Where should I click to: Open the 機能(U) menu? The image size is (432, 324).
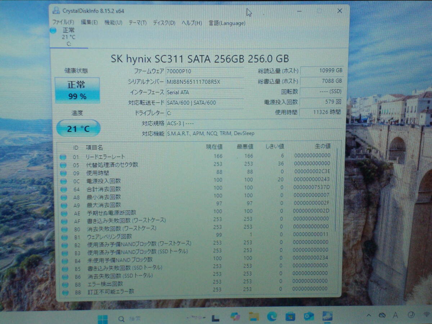(x=113, y=22)
